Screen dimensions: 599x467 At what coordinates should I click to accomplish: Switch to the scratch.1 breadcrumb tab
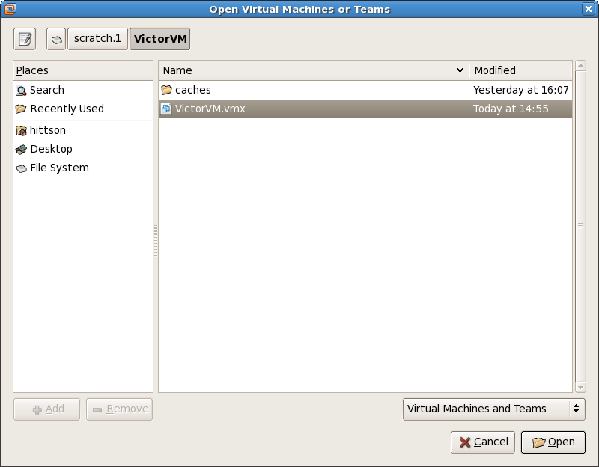[97, 38]
